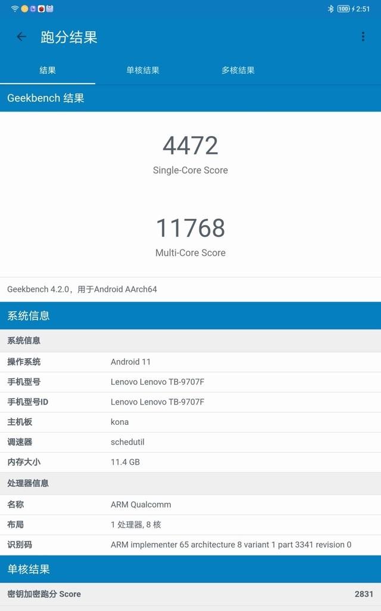Click the kona motherboard value
Image resolution: width=381 pixels, height=611 pixels.
[120, 422]
